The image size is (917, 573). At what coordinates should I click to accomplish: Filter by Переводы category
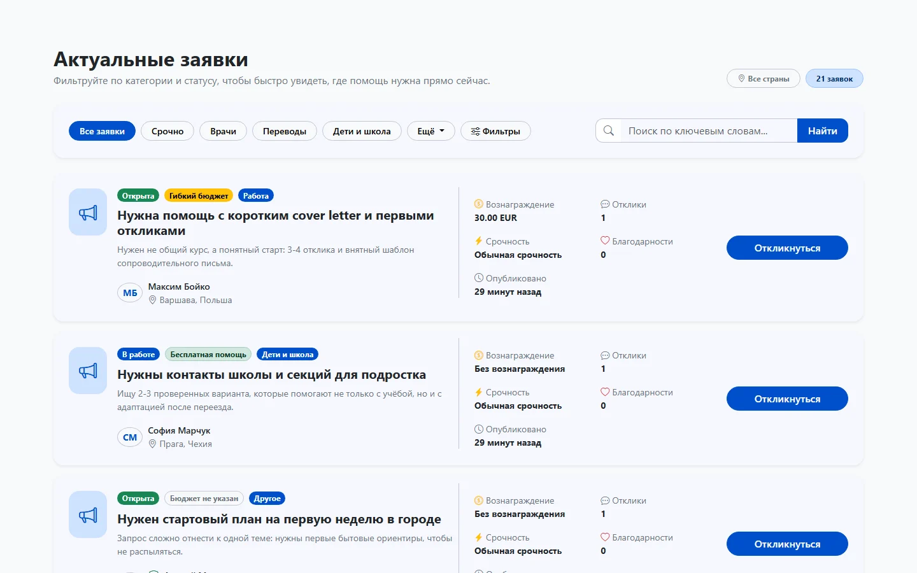point(285,131)
